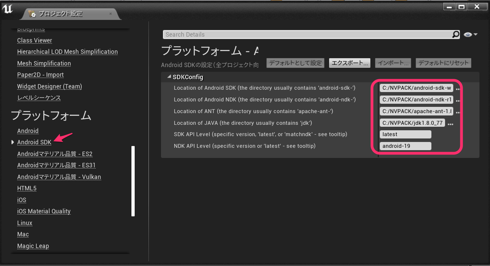Click the magnifying glass in Search Details
Viewport: 490px width, 266px height.
(x=456, y=34)
